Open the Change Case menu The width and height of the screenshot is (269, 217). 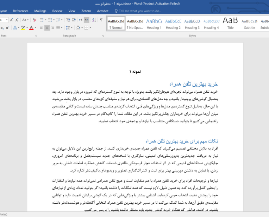tap(25, 20)
